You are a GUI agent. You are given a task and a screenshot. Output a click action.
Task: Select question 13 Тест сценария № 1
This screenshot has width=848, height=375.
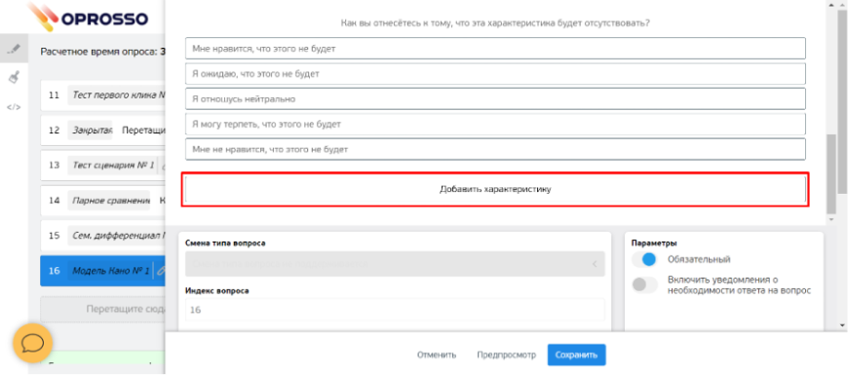click(x=102, y=166)
